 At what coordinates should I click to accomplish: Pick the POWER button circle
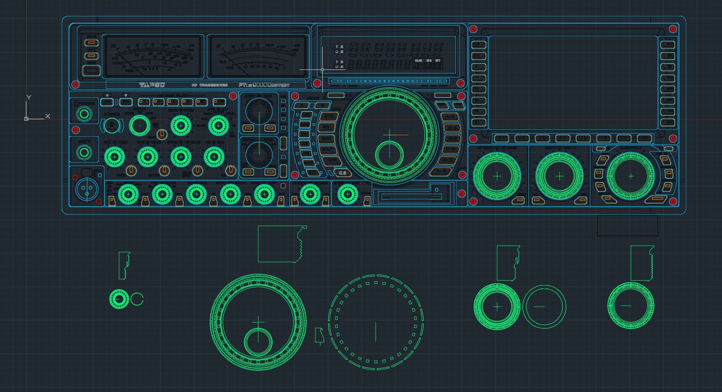(112, 126)
